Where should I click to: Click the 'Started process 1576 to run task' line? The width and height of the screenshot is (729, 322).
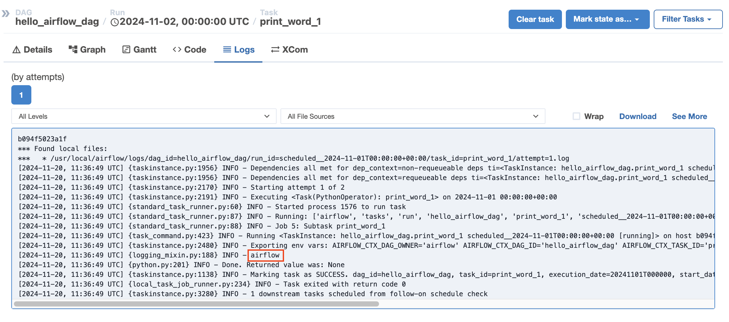tap(212, 207)
